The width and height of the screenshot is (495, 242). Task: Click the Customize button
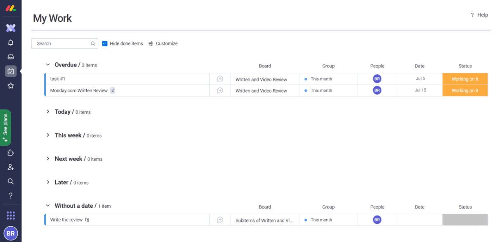[x=163, y=43]
